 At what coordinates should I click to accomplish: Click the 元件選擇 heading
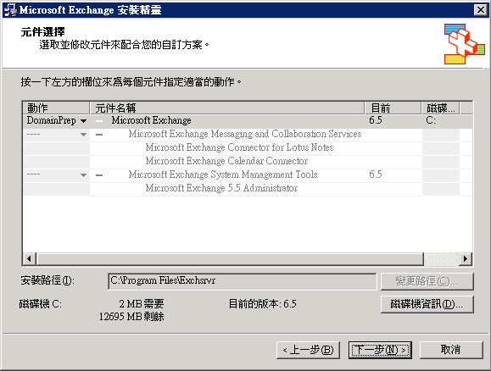pos(43,32)
